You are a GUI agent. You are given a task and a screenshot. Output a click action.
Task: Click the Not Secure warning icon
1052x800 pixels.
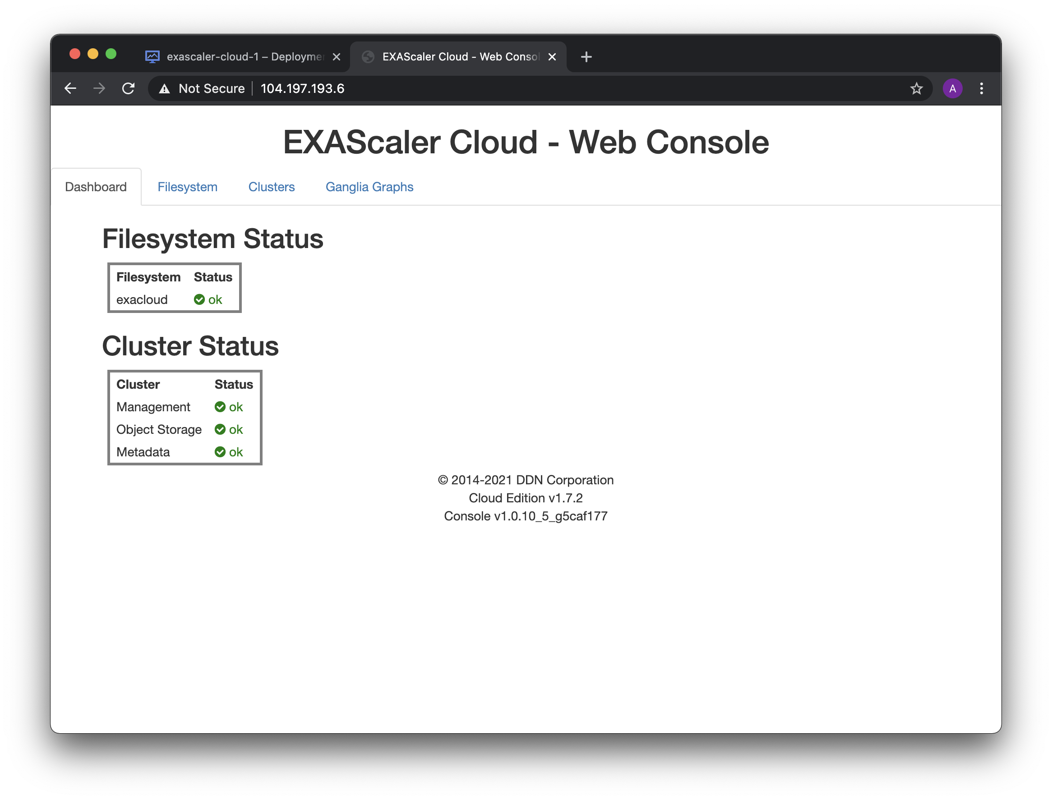point(164,88)
